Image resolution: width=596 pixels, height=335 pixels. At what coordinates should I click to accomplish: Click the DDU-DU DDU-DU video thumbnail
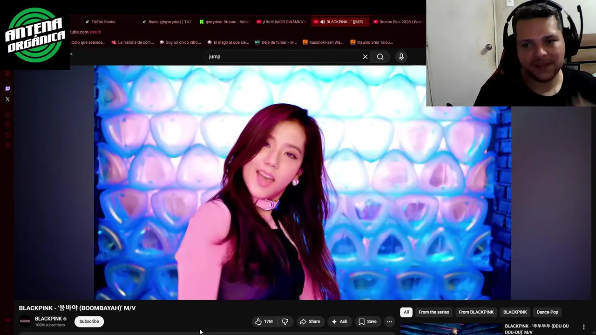pos(451,329)
